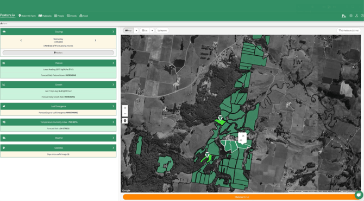This screenshot has height=201, width=364.
Task: Zoom out on the map
Action: pos(125,114)
